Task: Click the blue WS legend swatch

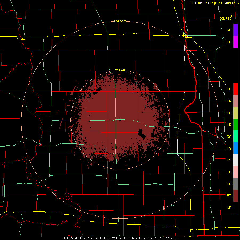Action: tap(235, 148)
